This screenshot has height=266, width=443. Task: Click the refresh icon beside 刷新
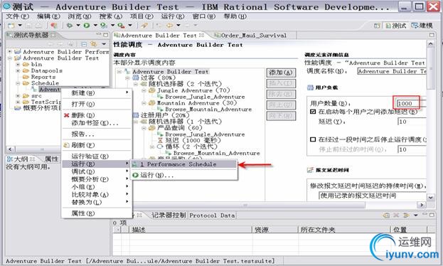point(67,145)
